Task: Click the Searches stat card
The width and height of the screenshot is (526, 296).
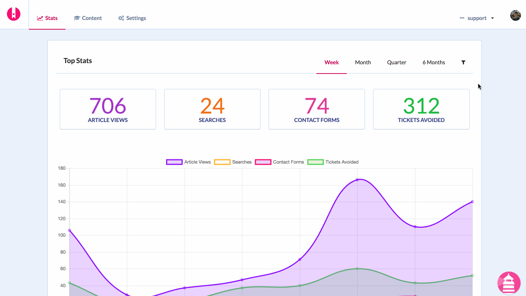Action: [212, 109]
